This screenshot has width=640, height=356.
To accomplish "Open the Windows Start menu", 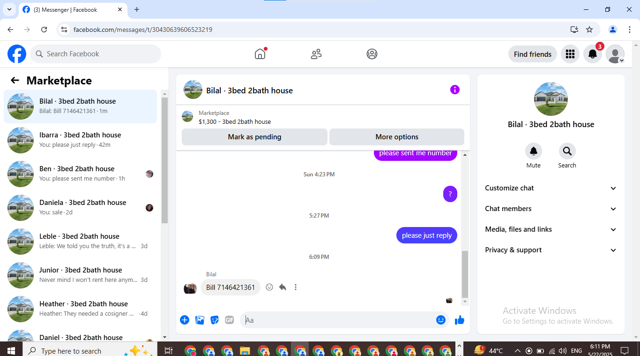I will click(11, 351).
